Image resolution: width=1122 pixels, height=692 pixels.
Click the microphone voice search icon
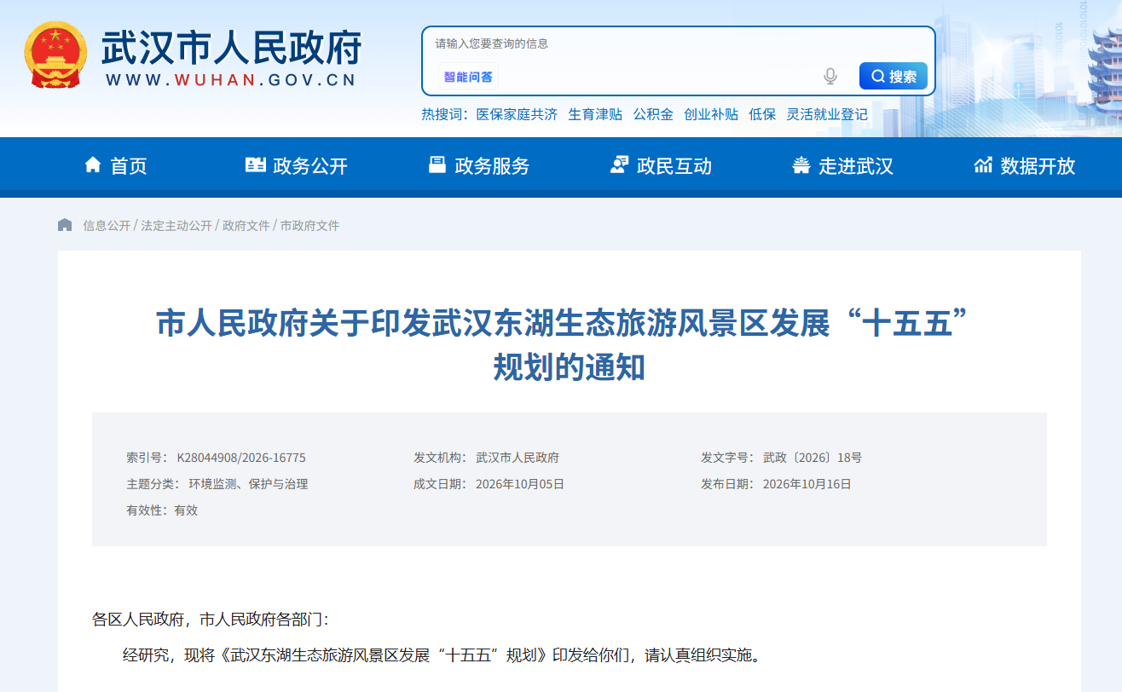830,77
